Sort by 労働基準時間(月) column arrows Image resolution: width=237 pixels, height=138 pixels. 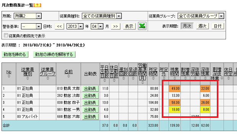[x=143, y=83]
